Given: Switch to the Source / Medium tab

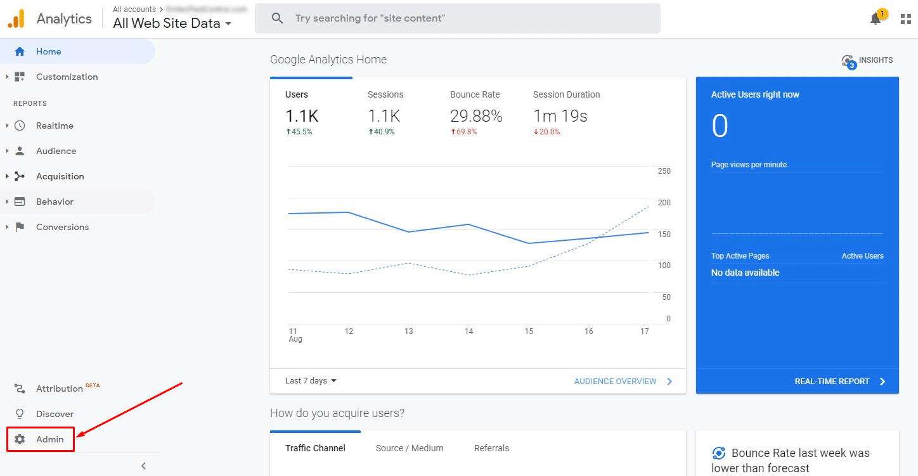Looking at the screenshot, I should [410, 448].
